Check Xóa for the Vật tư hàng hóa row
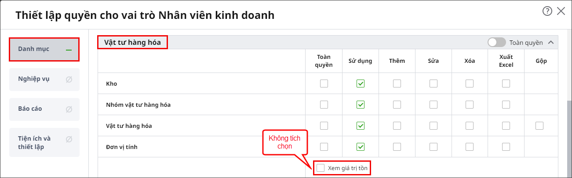This screenshot has width=572, height=178. [470, 126]
